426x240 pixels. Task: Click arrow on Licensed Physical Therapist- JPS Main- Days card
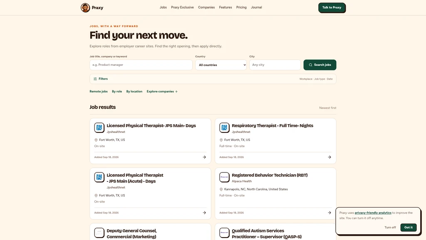coord(204,157)
